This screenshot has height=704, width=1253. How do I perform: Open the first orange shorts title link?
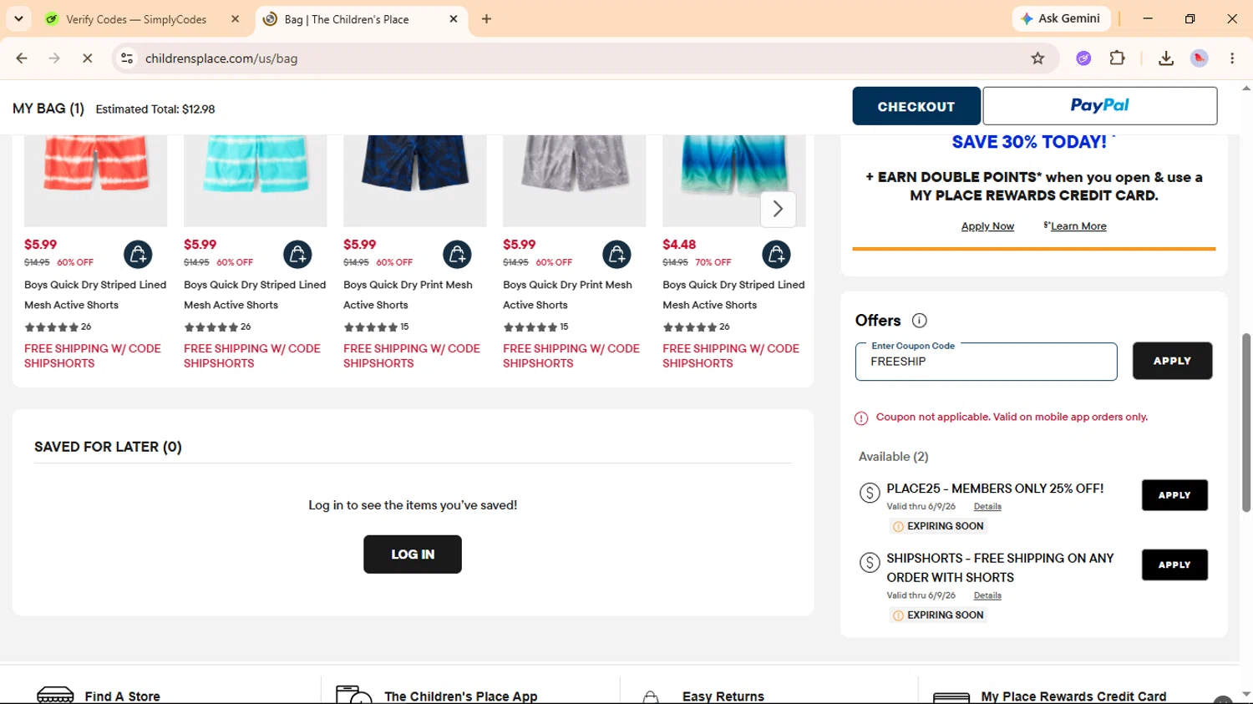coord(95,295)
